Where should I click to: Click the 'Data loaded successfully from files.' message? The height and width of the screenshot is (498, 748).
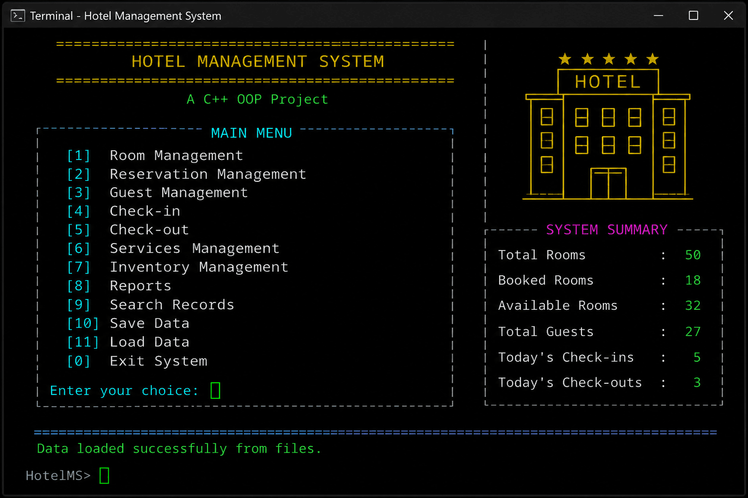tap(179, 448)
